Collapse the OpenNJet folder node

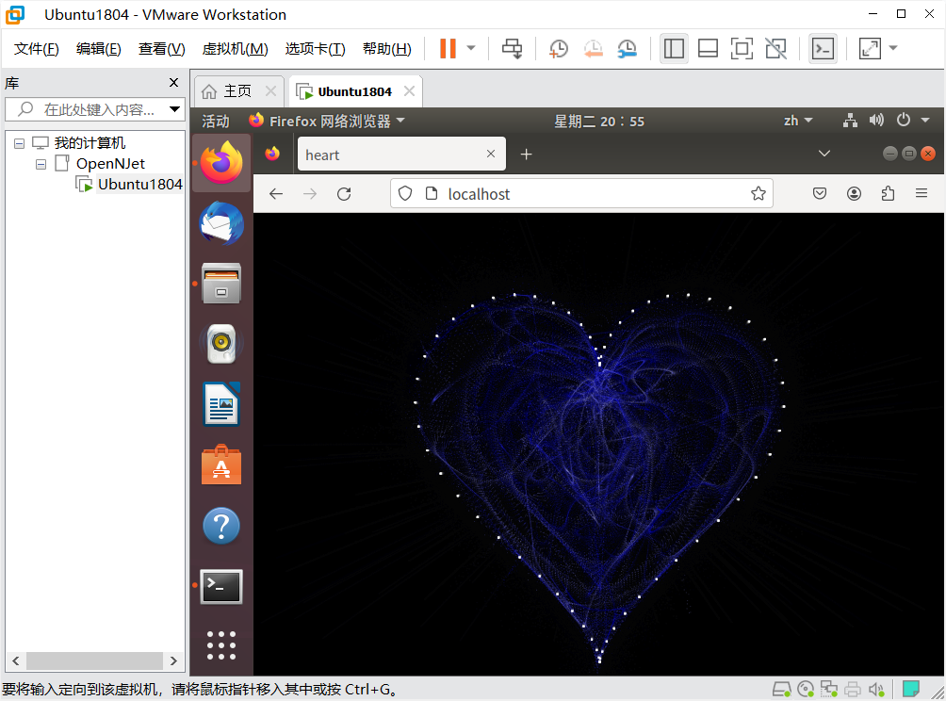[x=41, y=164]
